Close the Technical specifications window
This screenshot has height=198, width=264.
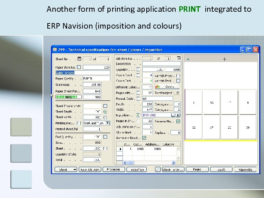(256, 49)
